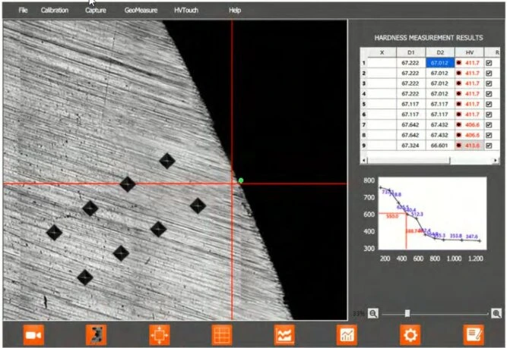Click the report notepad icon
This screenshot has height=348, width=507.
[474, 334]
